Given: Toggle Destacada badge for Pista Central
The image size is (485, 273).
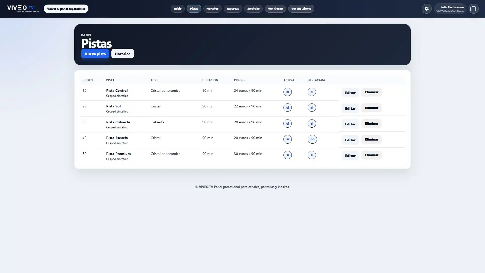Looking at the screenshot, I should pos(312,92).
